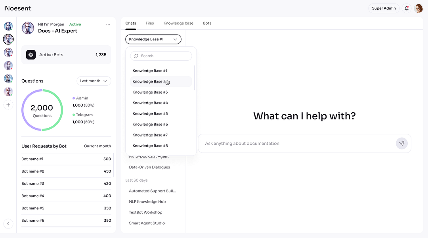Open the Knowledge Base #1 dropdown

[153, 39]
